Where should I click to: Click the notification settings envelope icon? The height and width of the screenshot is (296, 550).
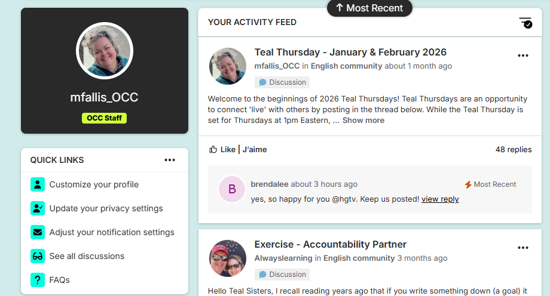click(x=38, y=232)
